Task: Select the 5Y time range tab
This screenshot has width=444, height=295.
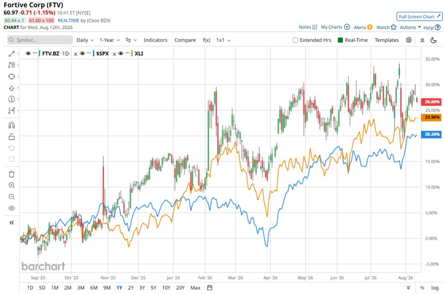Action: tap(154, 287)
